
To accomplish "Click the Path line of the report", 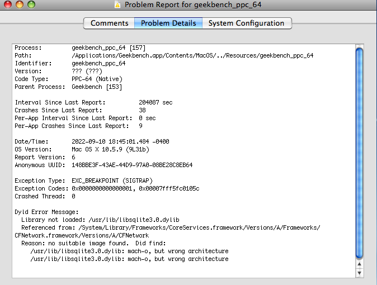I will coord(164,55).
